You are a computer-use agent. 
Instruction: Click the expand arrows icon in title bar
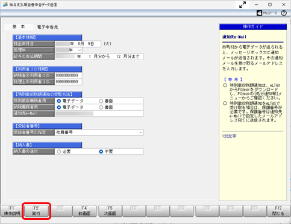pyautogui.click(x=243, y=5)
